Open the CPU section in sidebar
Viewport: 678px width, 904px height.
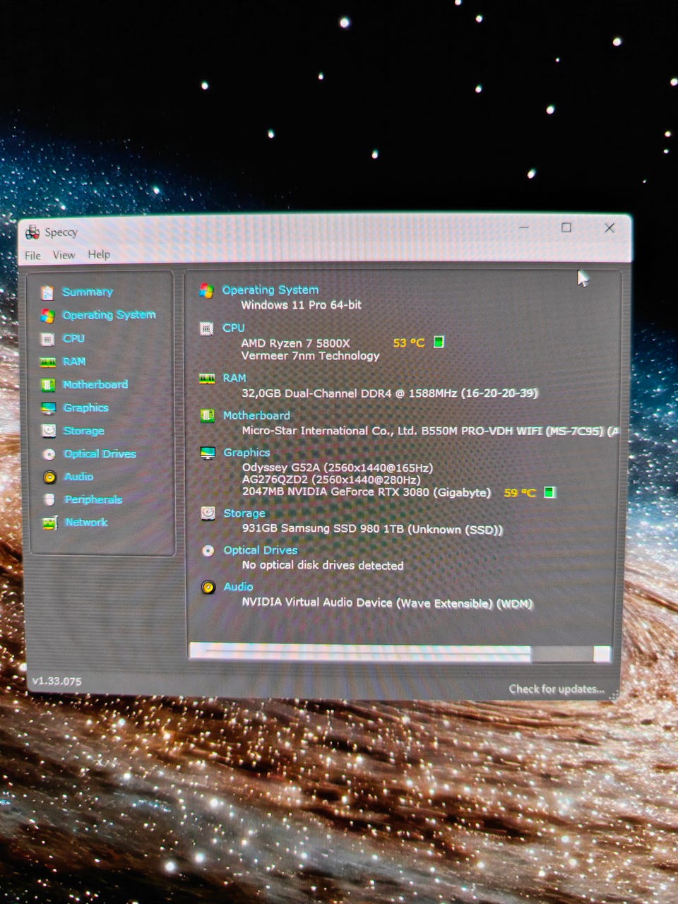pyautogui.click(x=73, y=338)
